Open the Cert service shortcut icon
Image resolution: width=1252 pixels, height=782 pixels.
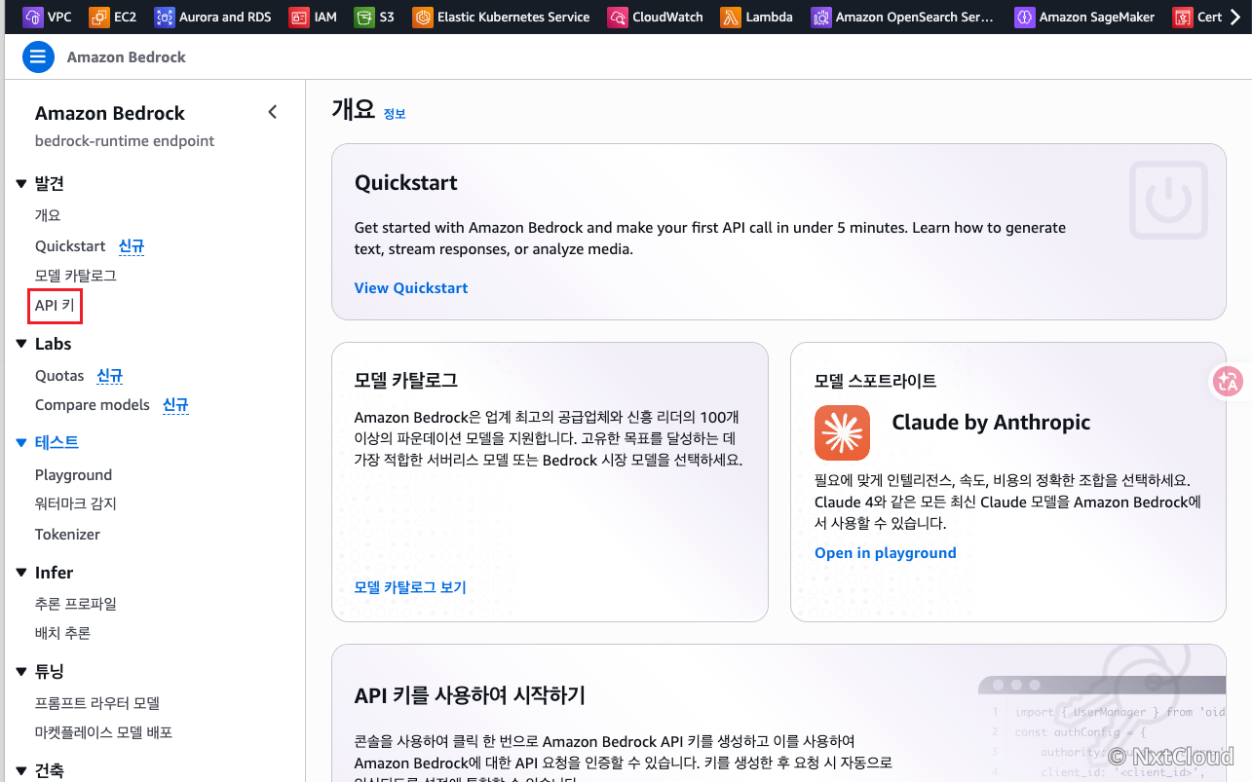[1182, 17]
